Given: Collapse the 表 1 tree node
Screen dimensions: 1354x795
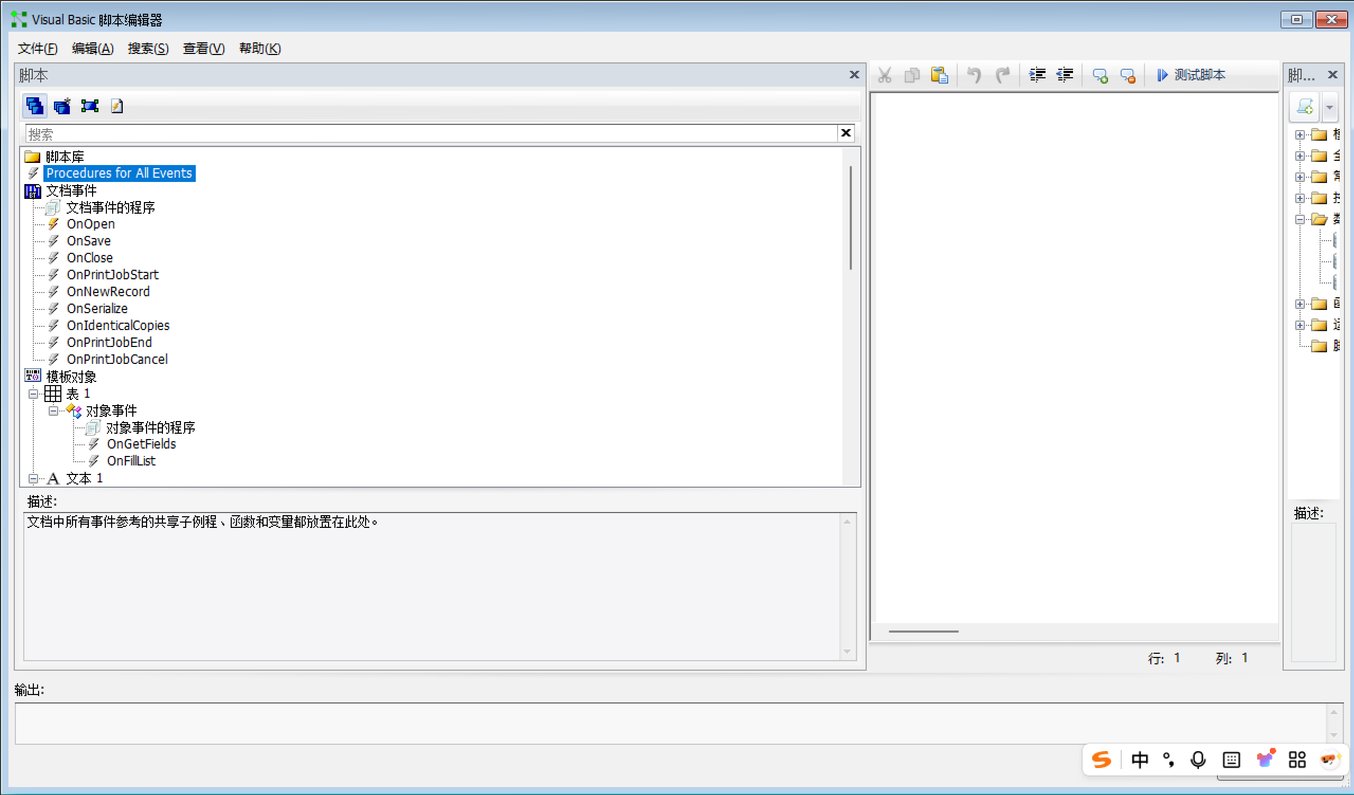Looking at the screenshot, I should pos(33,394).
